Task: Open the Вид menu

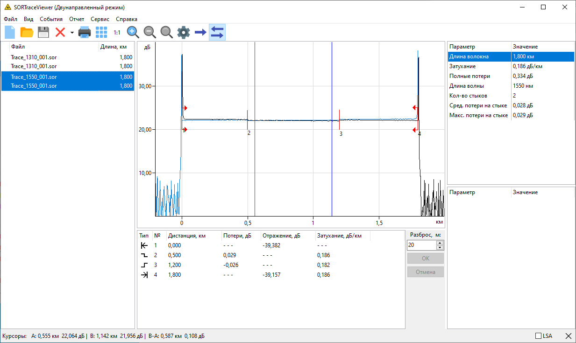Action: [28, 19]
